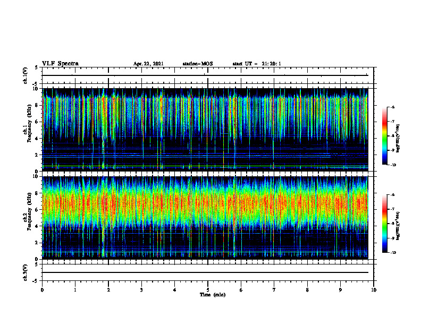Click inside the ch.2 spectrogram panel
This screenshot has height=325, width=421.
click(x=205, y=218)
